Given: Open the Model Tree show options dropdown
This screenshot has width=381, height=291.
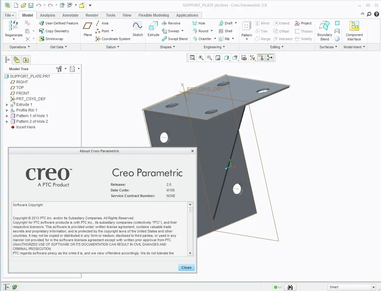Looking at the screenshot, I should tap(74, 69).
